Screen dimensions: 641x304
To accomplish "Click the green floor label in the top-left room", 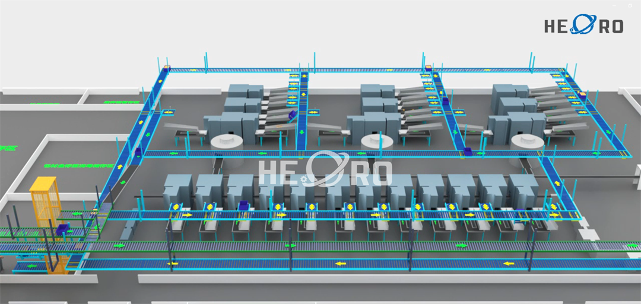I will point(116,103).
